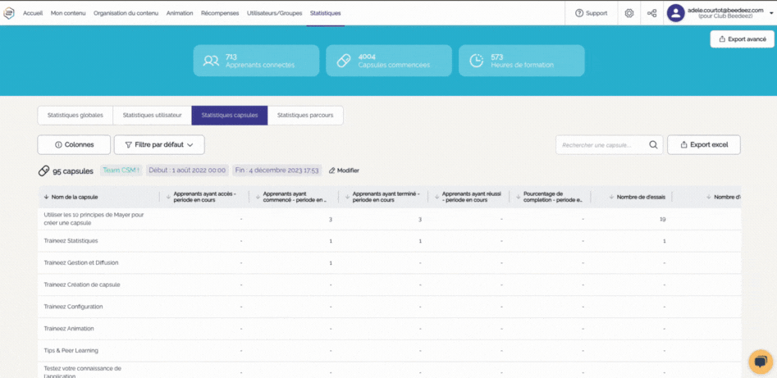Click Modifier to edit the period
This screenshot has height=378, width=777.
click(x=344, y=171)
